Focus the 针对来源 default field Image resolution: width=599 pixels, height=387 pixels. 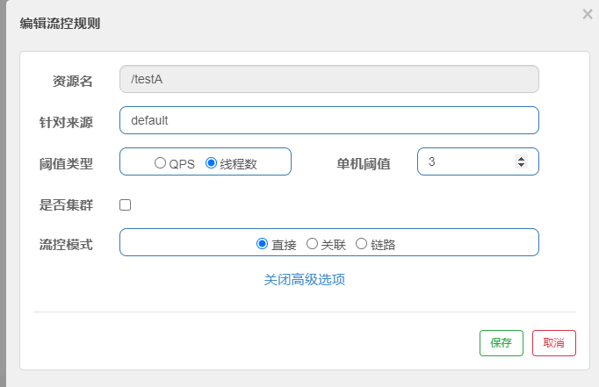tap(329, 120)
